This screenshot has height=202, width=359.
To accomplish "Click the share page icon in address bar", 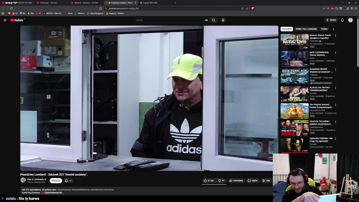I will point(247,8).
